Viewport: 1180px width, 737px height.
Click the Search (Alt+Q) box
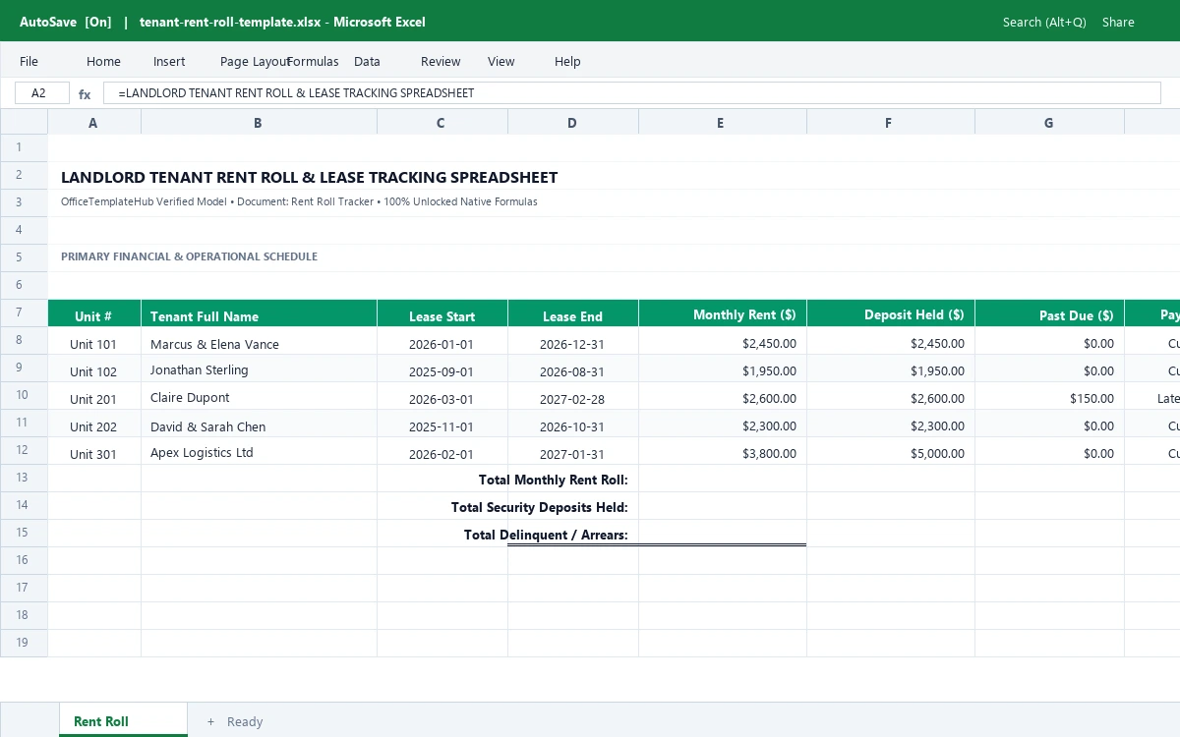pos(1044,22)
